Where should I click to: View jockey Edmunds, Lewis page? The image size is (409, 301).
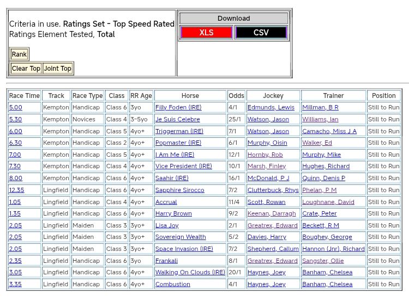point(270,108)
